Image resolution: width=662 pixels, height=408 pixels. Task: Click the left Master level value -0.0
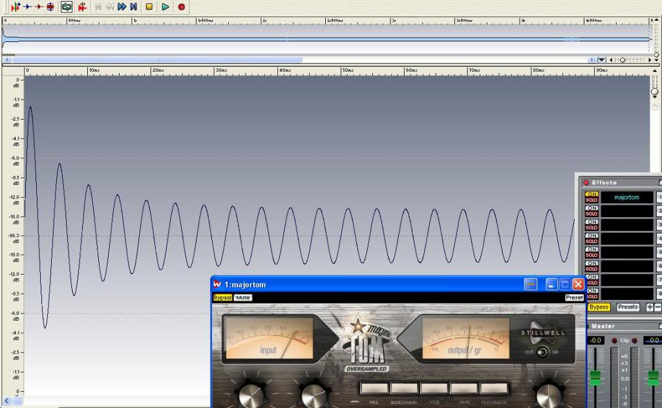[x=595, y=340]
